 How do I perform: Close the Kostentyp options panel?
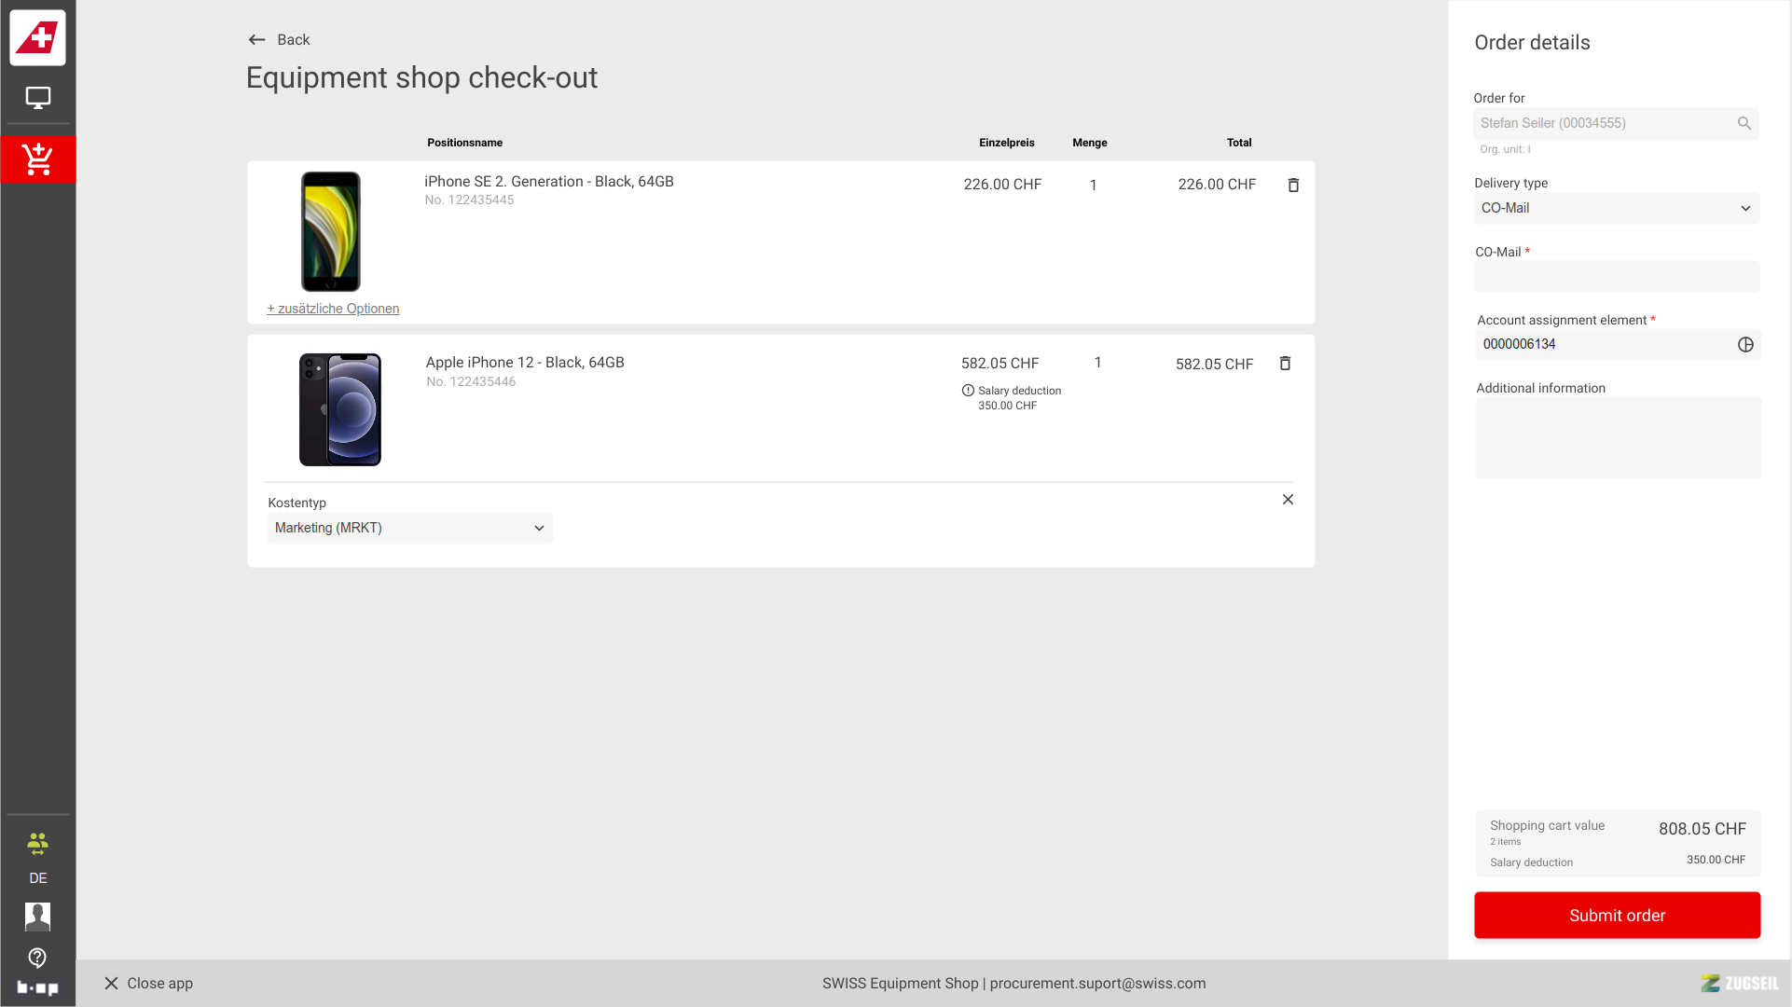tap(1288, 500)
